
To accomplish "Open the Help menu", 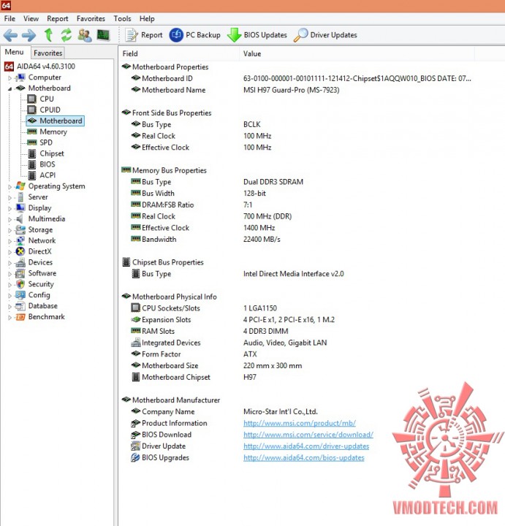I will coord(147,19).
